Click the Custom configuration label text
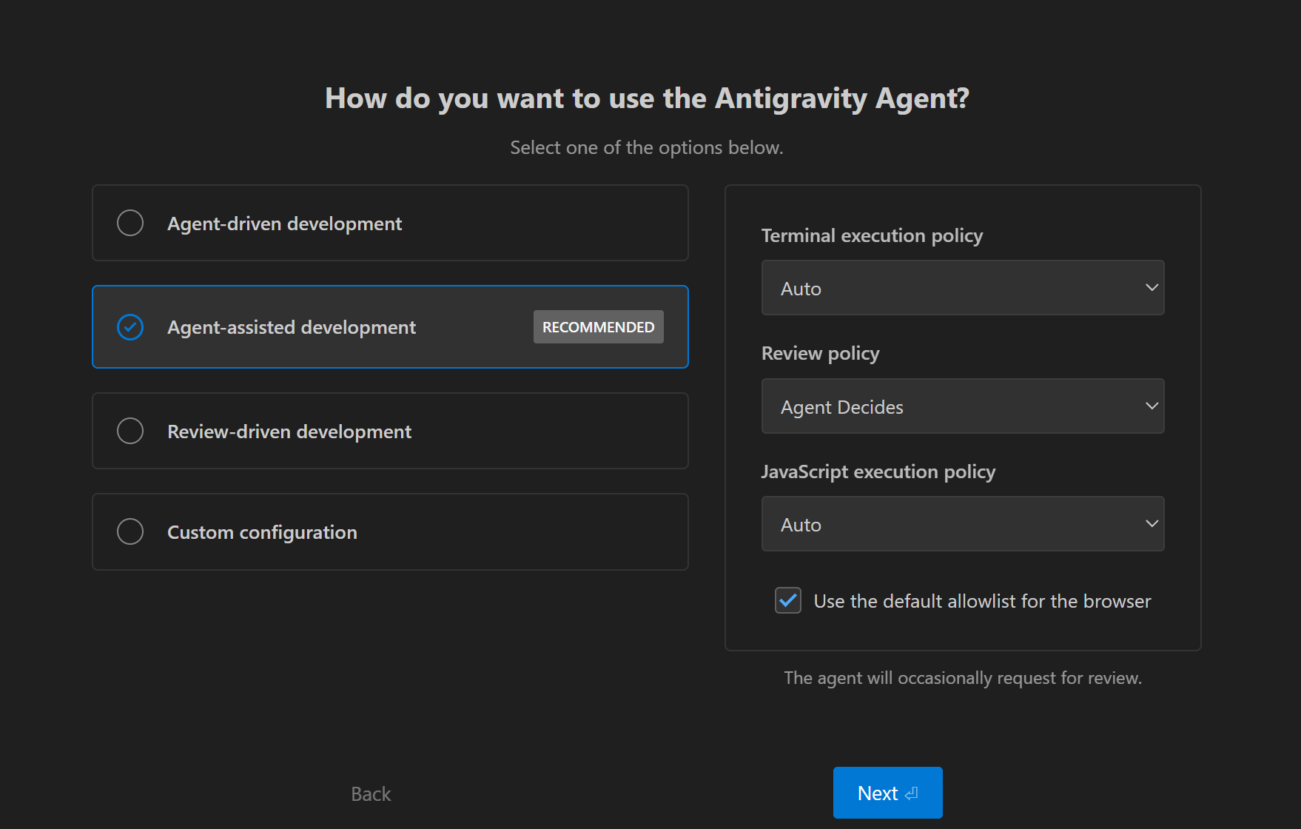This screenshot has width=1301, height=829. tap(262, 532)
